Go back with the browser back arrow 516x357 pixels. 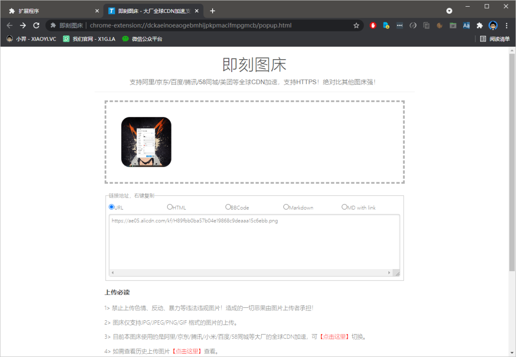pos(10,25)
